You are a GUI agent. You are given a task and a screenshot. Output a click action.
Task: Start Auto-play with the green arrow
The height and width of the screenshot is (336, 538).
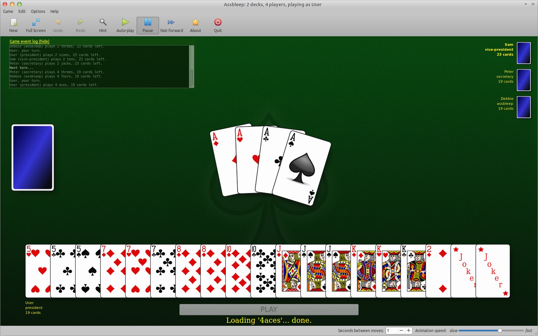(125, 25)
